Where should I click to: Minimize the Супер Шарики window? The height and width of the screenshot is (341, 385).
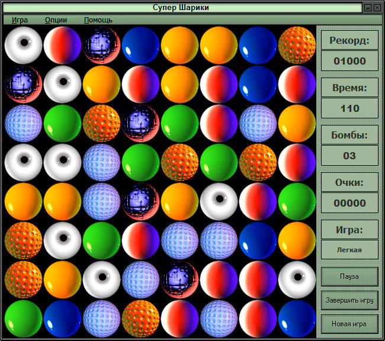pyautogui.click(x=368, y=8)
